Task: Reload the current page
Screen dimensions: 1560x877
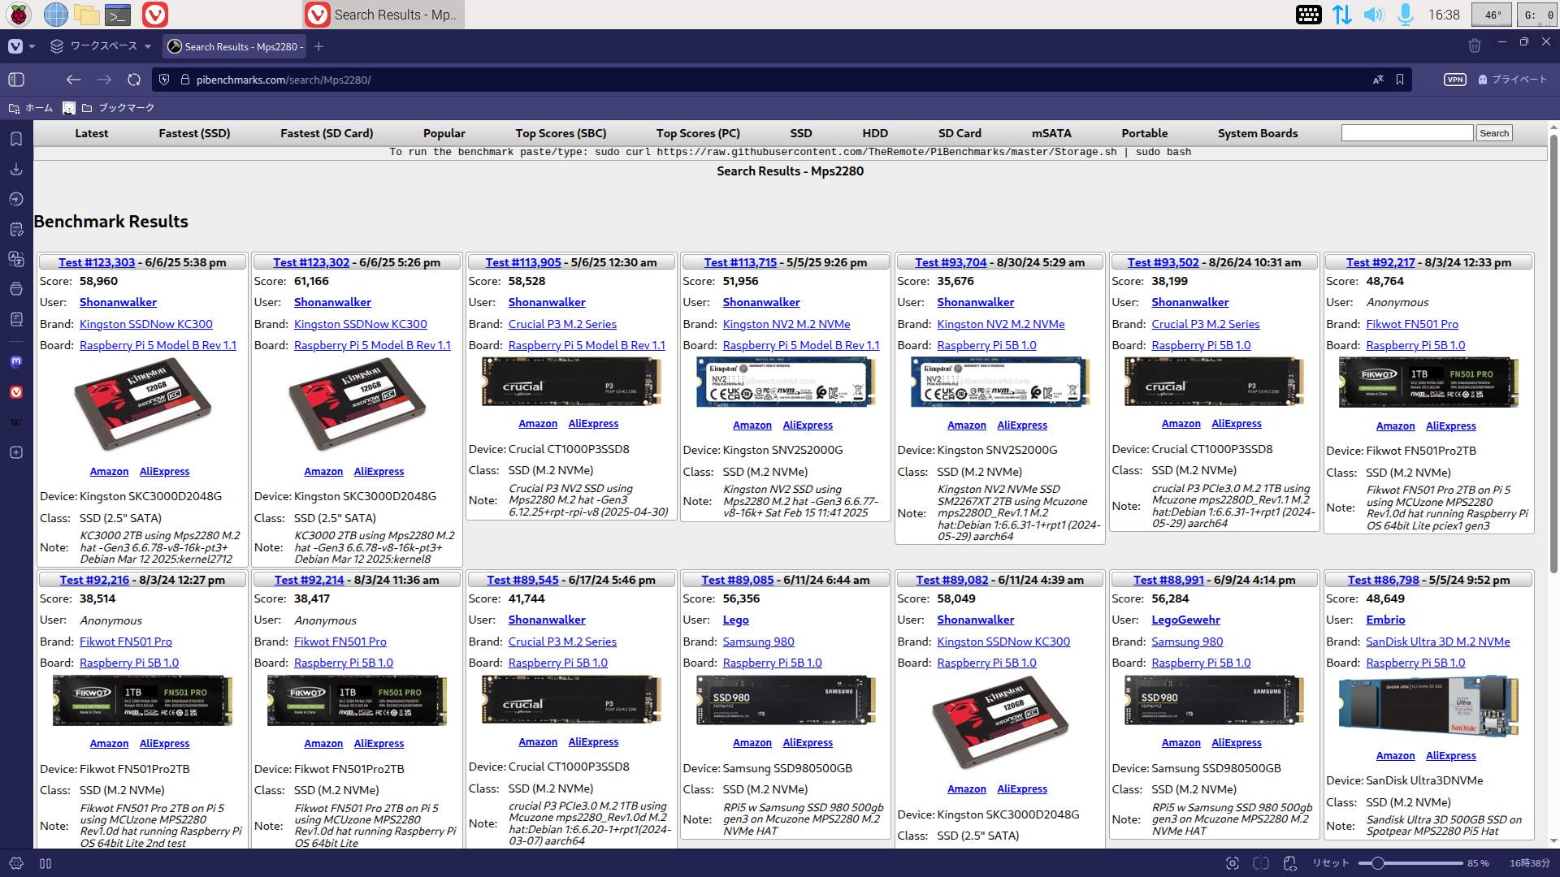Action: [134, 80]
